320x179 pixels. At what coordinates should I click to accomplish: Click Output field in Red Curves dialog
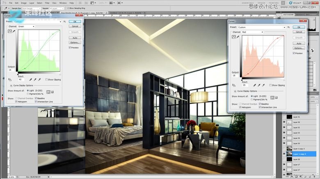[235, 76]
